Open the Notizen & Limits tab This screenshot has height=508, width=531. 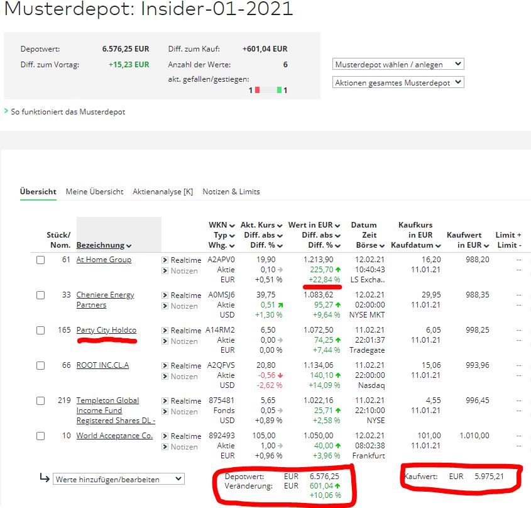click(x=231, y=192)
